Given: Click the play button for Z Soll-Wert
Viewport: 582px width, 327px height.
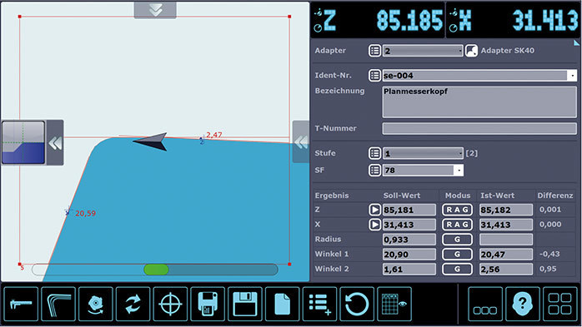Looking at the screenshot, I should [375, 210].
